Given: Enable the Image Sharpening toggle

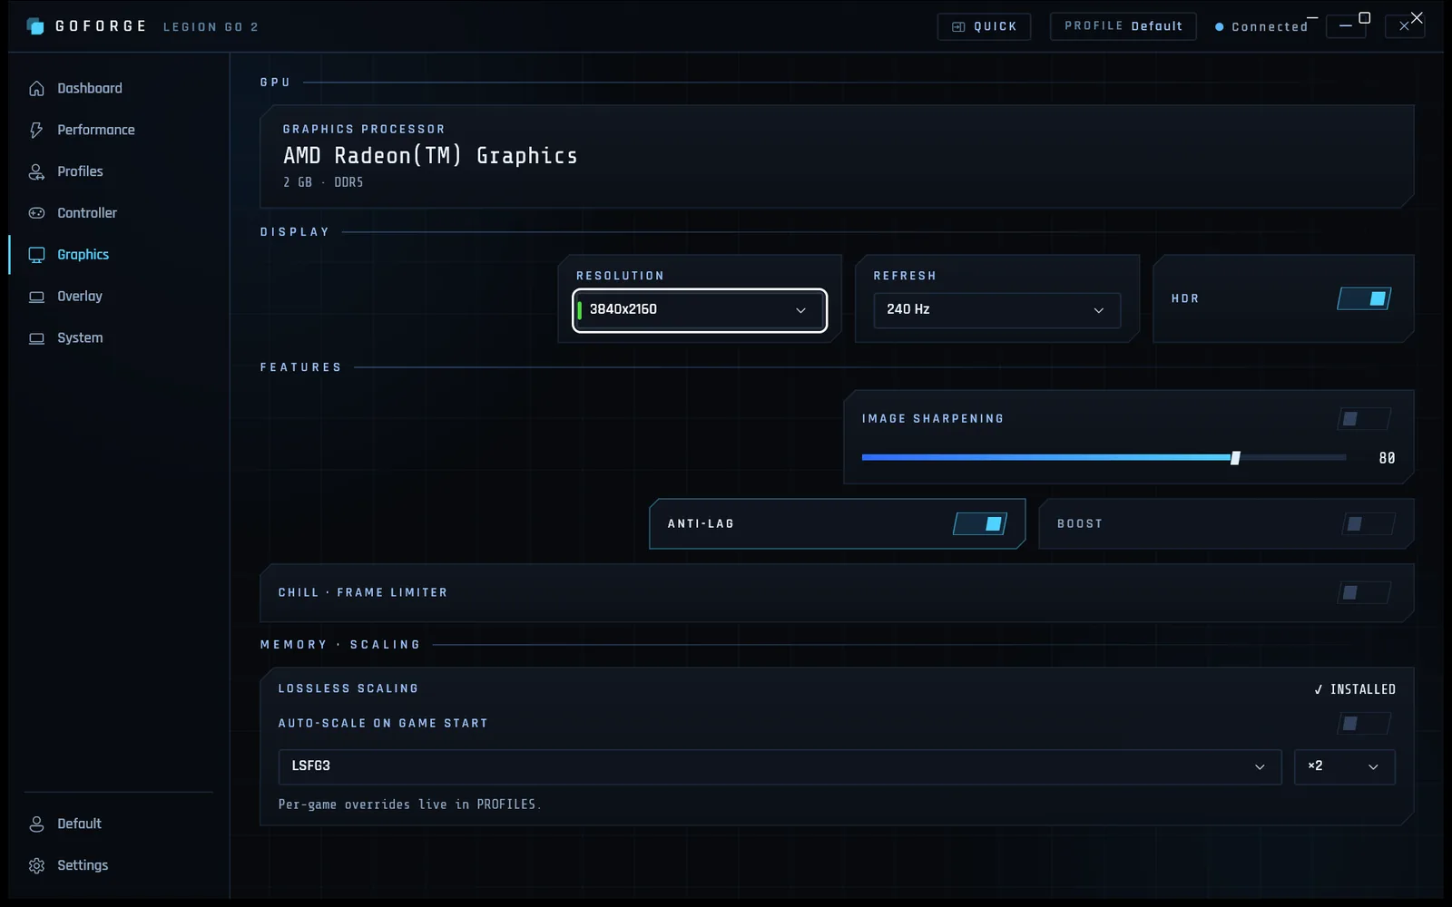Looking at the screenshot, I should 1364,419.
